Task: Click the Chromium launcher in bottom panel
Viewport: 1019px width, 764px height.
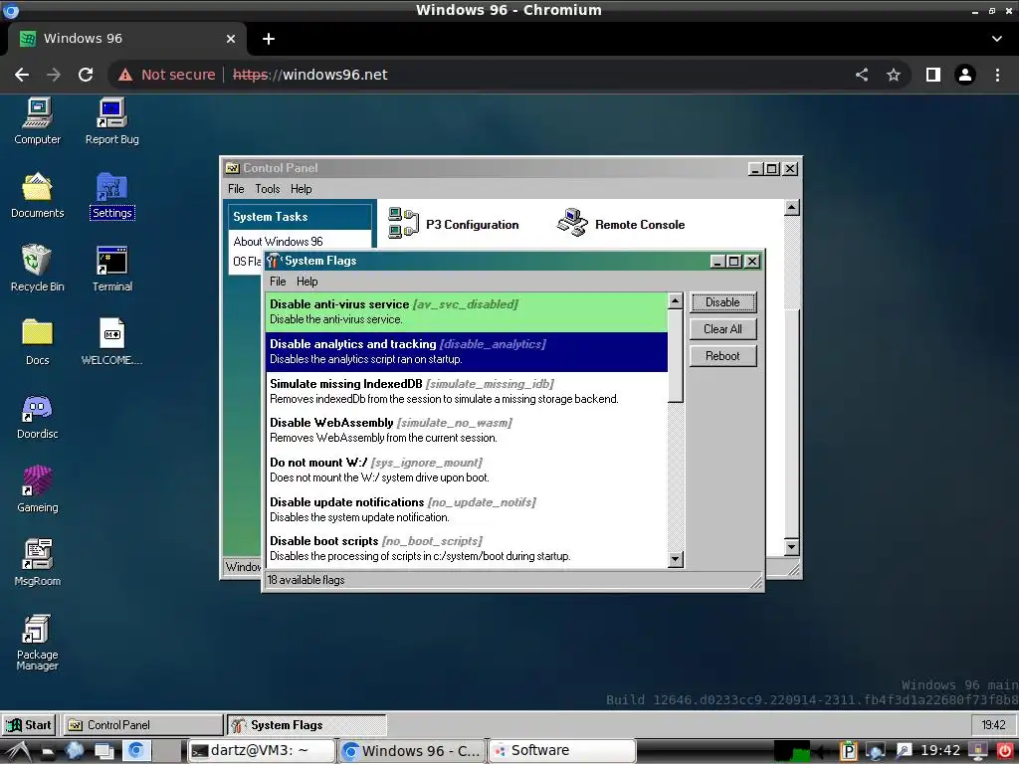Action: [135, 751]
